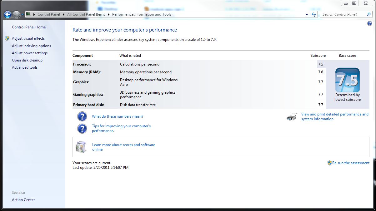Click the 7.7 subscore in the Graphics row

(321, 82)
